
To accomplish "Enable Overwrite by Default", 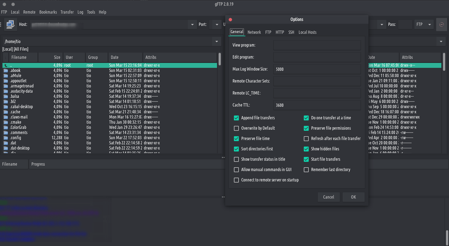I will [x=236, y=128].
